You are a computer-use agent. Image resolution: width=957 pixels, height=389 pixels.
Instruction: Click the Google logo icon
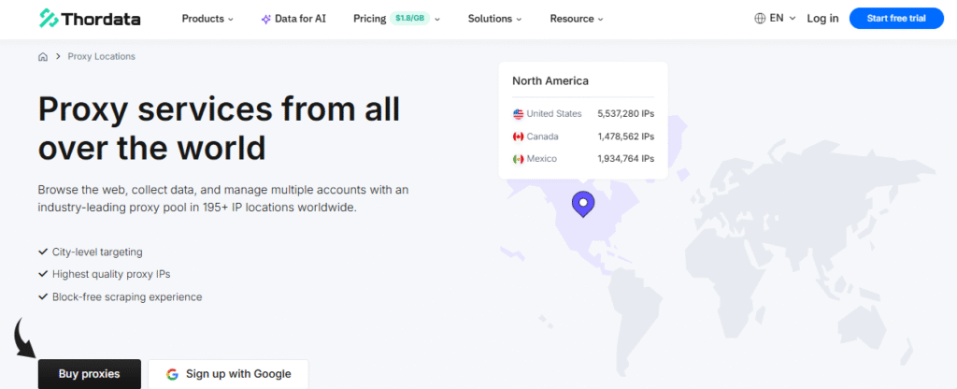pos(172,374)
